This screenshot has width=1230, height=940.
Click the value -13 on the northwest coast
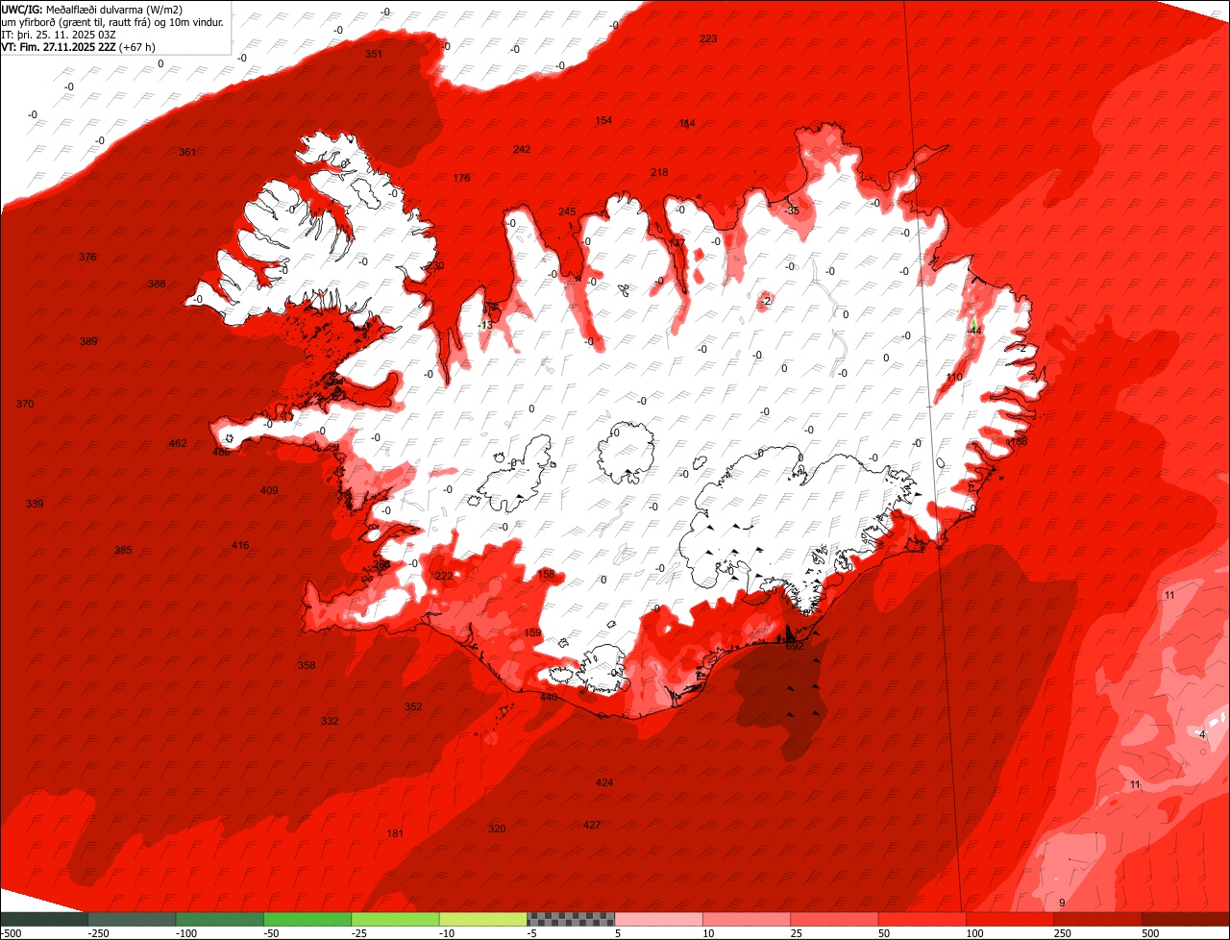485,325
